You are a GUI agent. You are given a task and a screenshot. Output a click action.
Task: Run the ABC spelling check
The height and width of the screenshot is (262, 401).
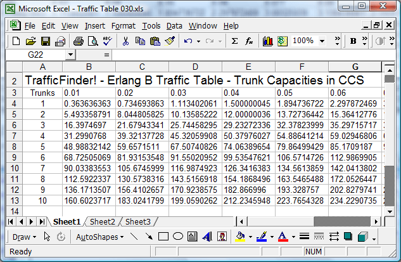click(x=108, y=41)
